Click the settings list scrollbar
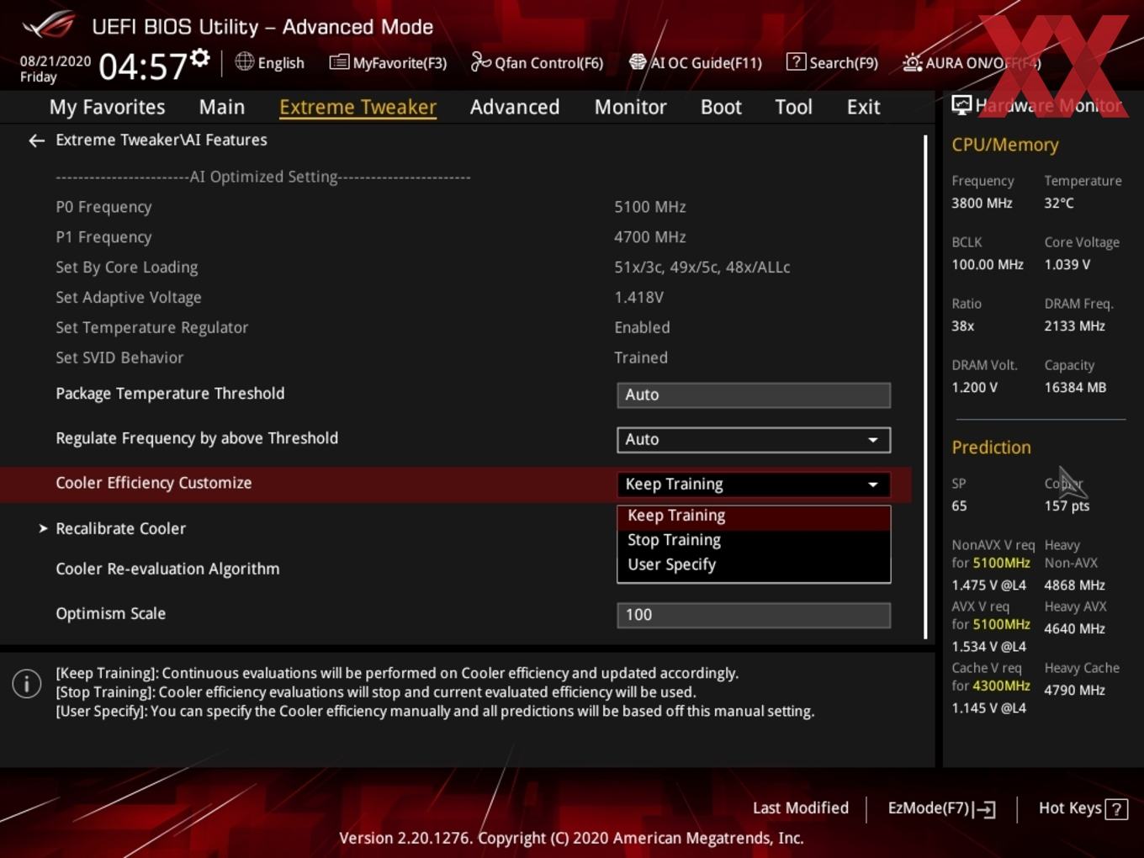 coord(925,387)
